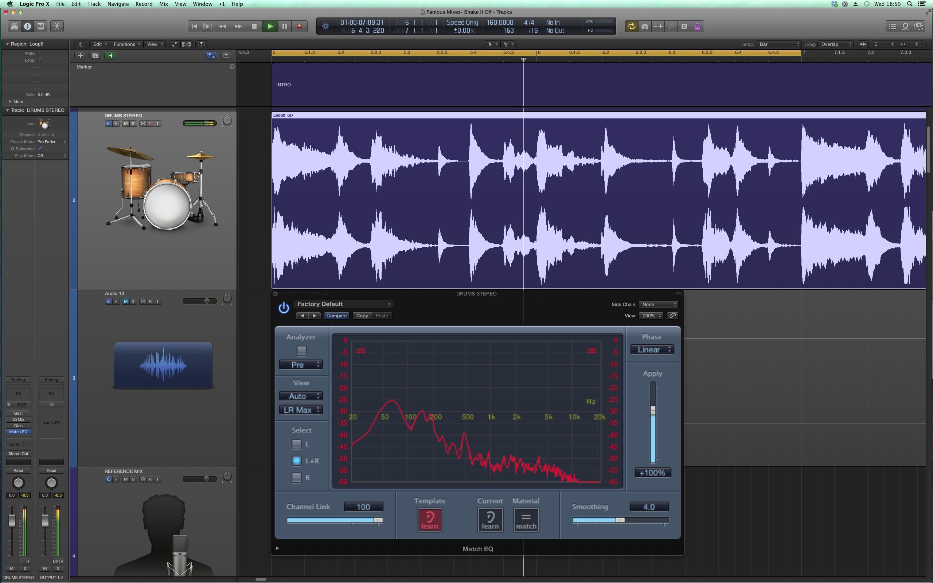This screenshot has height=583, width=933.
Task: Open the View Auto dropdown
Action: [301, 396]
